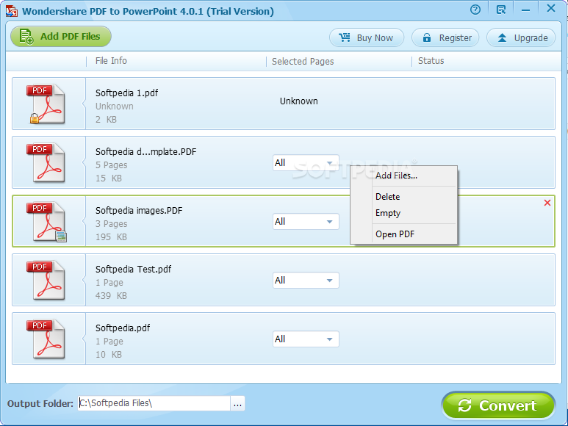Screen dimensions: 568x426
Task: Choose Empty from context menu
Action: pyautogui.click(x=387, y=213)
